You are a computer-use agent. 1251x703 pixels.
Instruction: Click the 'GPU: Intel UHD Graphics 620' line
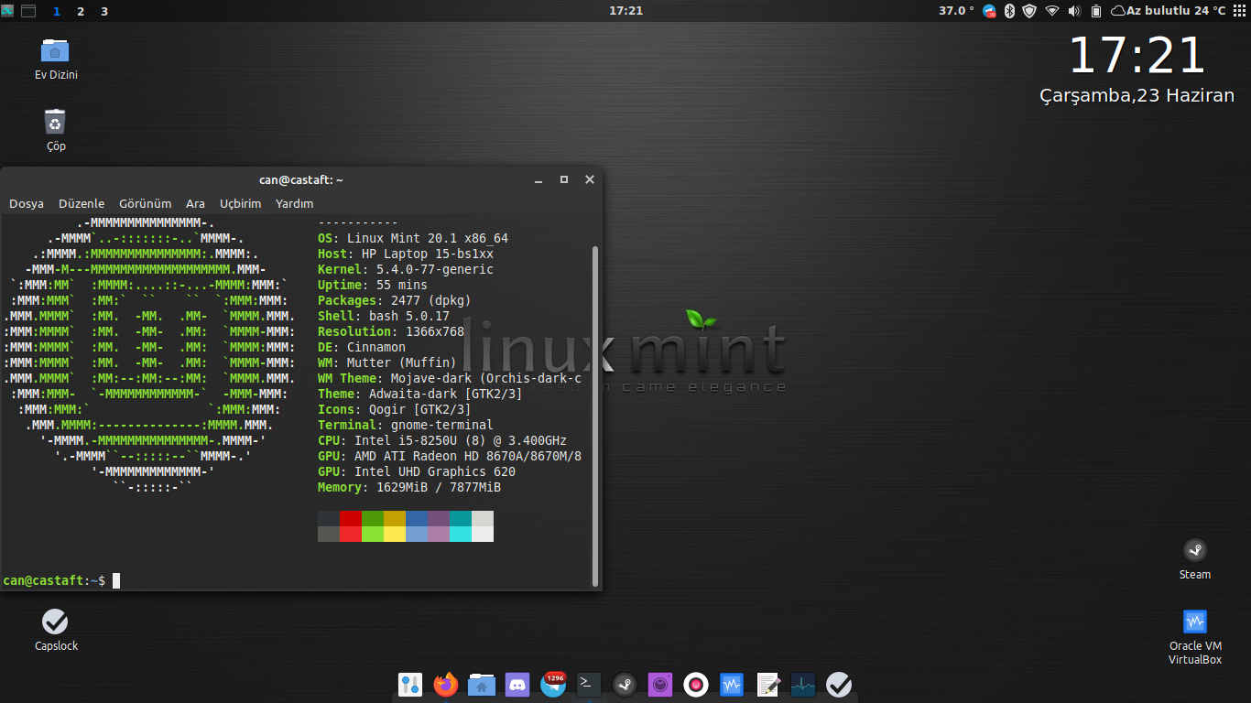[417, 471]
